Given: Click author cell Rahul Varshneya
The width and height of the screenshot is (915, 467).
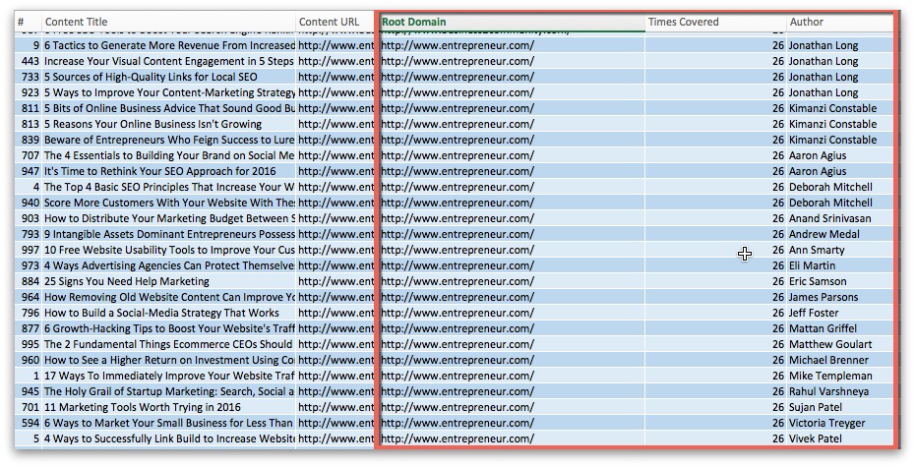Looking at the screenshot, I should pyautogui.click(x=839, y=392).
